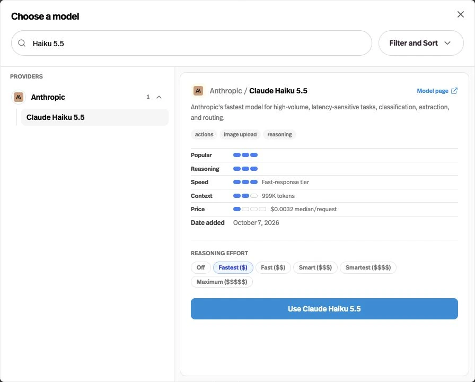Click Use Claude Haiku 5.5 button

(324, 309)
